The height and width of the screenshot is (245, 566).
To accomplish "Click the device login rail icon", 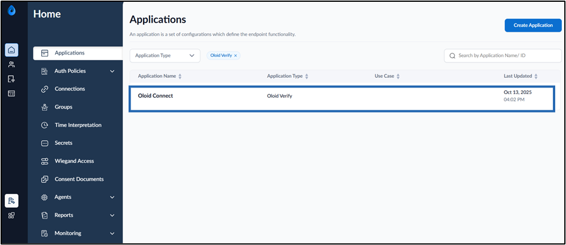I will click(11, 79).
